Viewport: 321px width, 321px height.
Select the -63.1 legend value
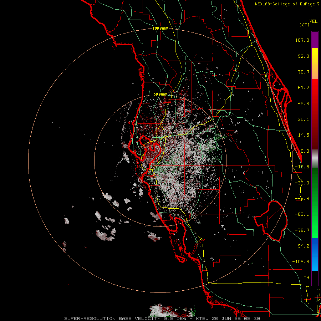302,214
